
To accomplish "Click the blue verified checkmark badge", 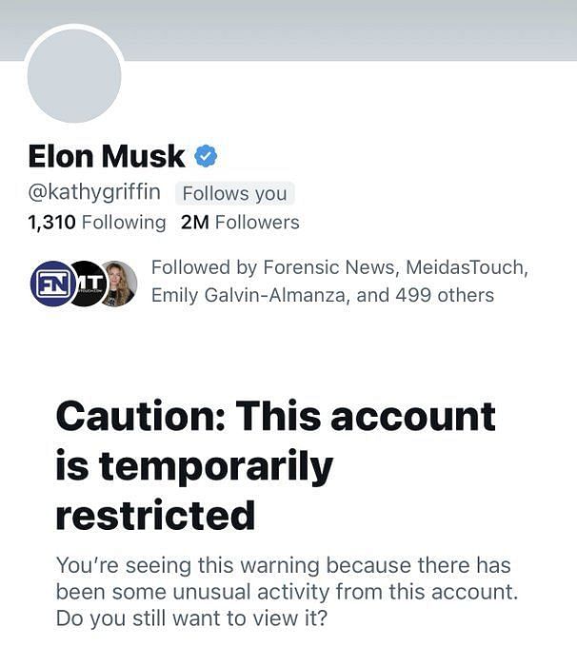I will coord(206,156).
